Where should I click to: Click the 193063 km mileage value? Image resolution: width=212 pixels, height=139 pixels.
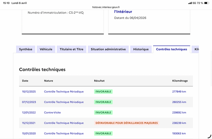pyautogui.click(x=179, y=133)
